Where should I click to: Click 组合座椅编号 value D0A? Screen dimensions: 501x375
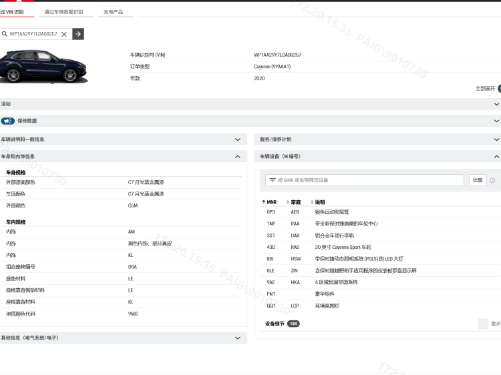[132, 267]
